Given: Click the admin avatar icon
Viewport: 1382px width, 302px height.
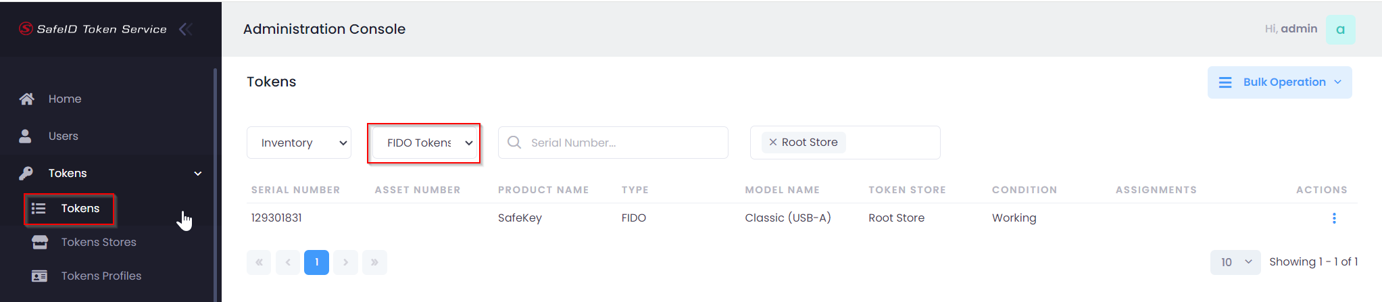Looking at the screenshot, I should 1340,30.
